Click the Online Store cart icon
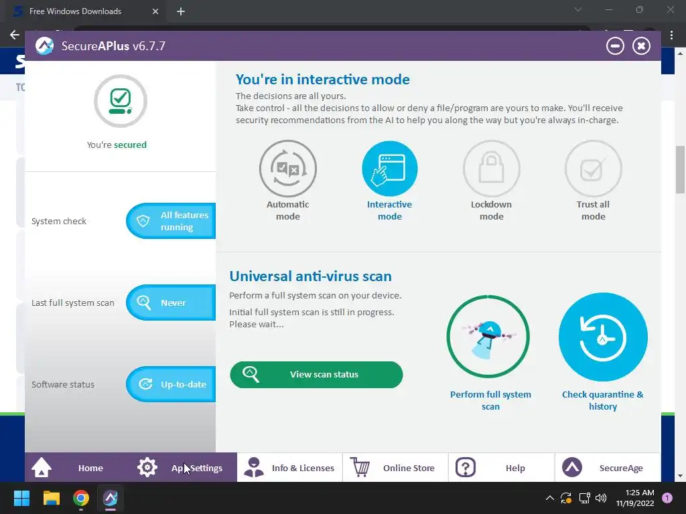 360,467
